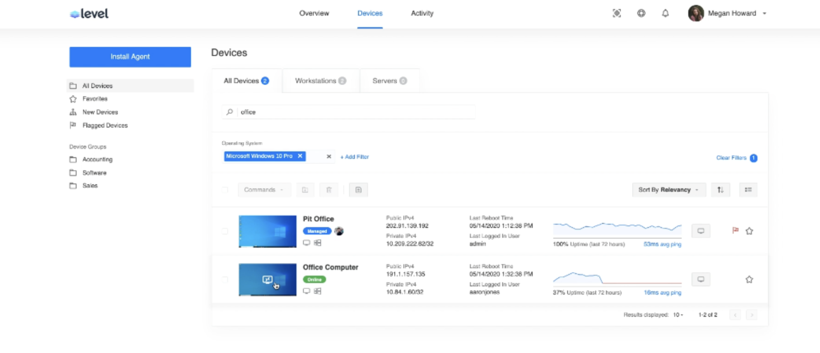Click the magnifier icon in the search bar
Image resolution: width=820 pixels, height=353 pixels.
[x=230, y=112]
